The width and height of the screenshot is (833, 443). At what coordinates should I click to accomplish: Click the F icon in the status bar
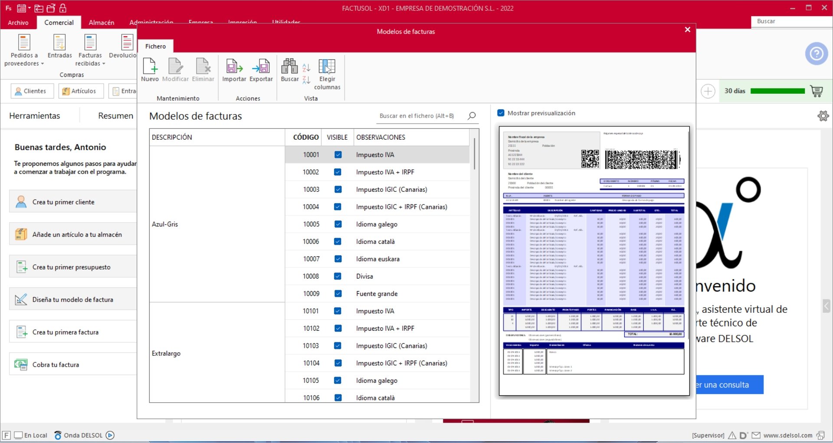7,435
